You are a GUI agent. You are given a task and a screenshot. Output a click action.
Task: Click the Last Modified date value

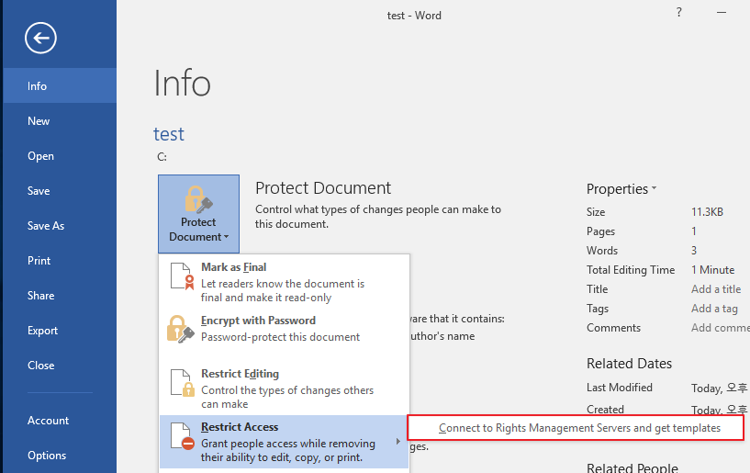click(719, 388)
